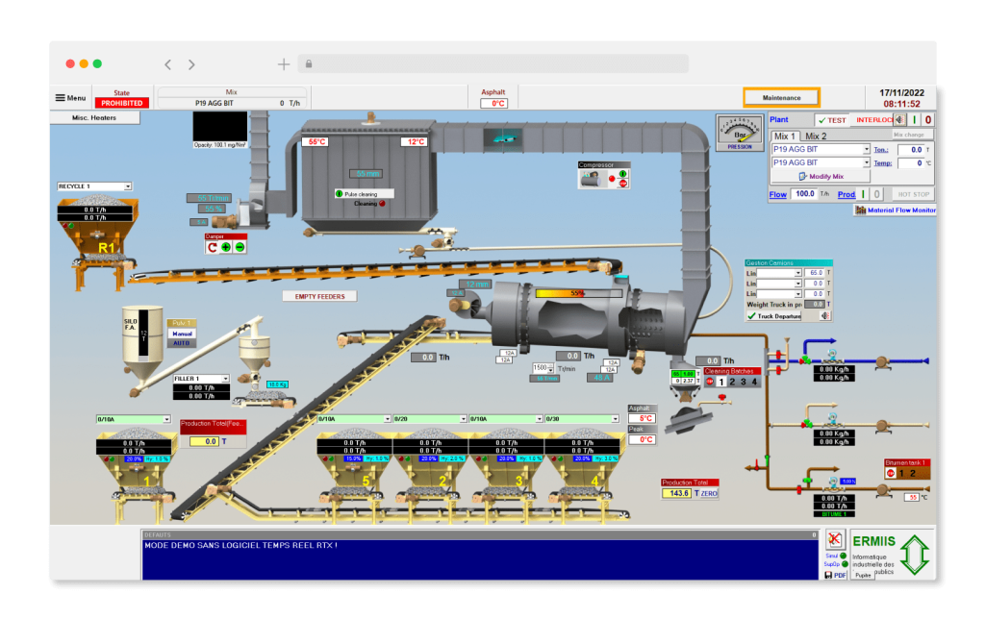Image resolution: width=985 pixels, height=619 pixels.
Task: Open the Menu hamburger button
Action: 70,98
